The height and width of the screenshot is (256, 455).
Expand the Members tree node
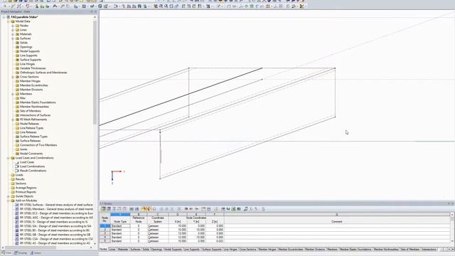pyautogui.click(x=13, y=94)
